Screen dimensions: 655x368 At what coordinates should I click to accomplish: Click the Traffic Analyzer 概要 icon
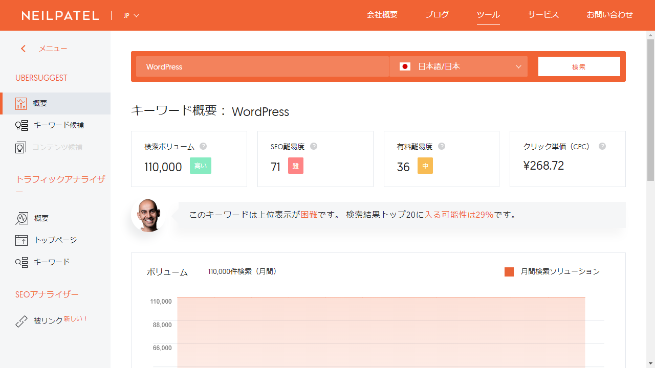[x=21, y=218]
